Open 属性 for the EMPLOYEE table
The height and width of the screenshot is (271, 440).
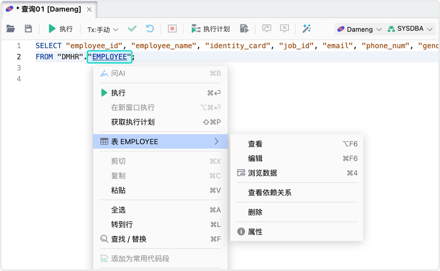(x=255, y=231)
